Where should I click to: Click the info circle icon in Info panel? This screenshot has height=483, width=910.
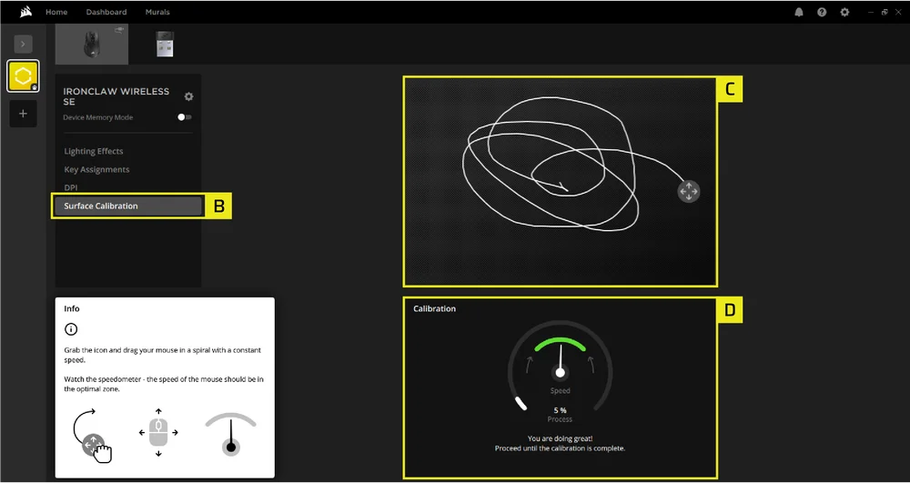point(71,329)
